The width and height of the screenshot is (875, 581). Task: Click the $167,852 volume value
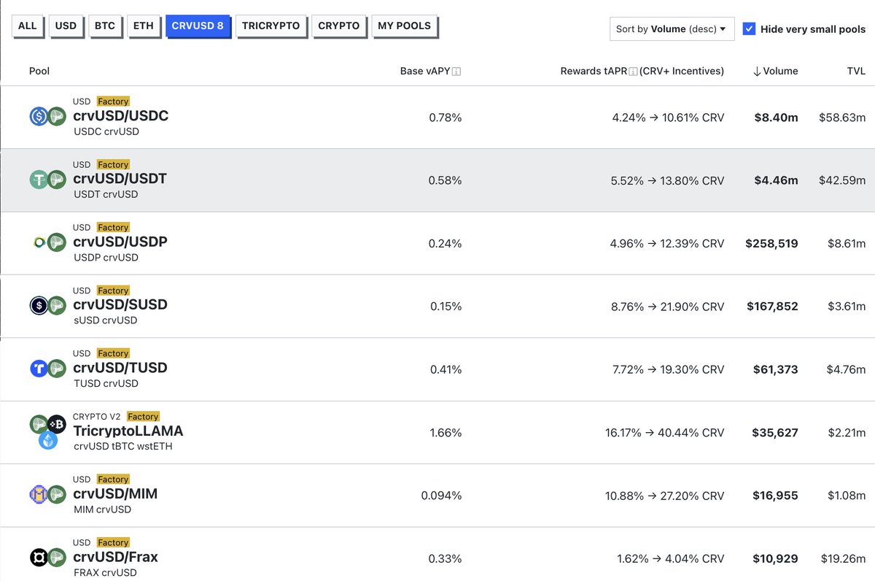click(772, 307)
